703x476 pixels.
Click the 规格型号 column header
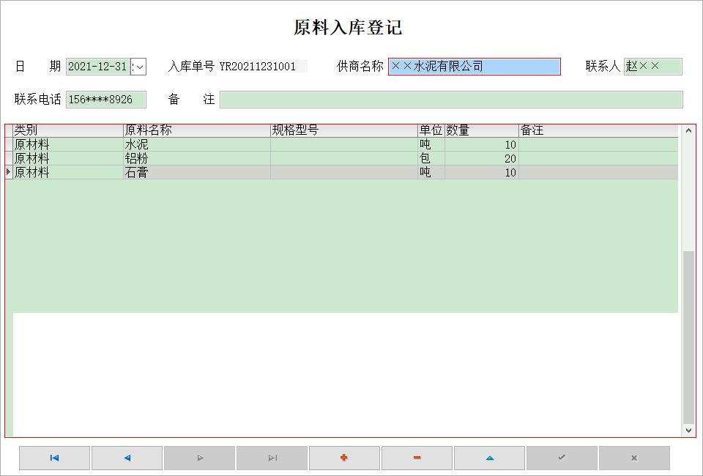344,130
